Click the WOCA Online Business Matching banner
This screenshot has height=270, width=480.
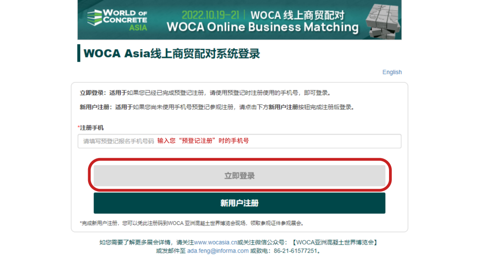pyautogui.click(x=240, y=20)
